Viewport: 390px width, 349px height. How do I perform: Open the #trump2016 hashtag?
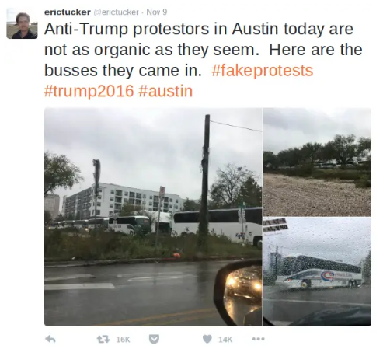[x=89, y=91]
